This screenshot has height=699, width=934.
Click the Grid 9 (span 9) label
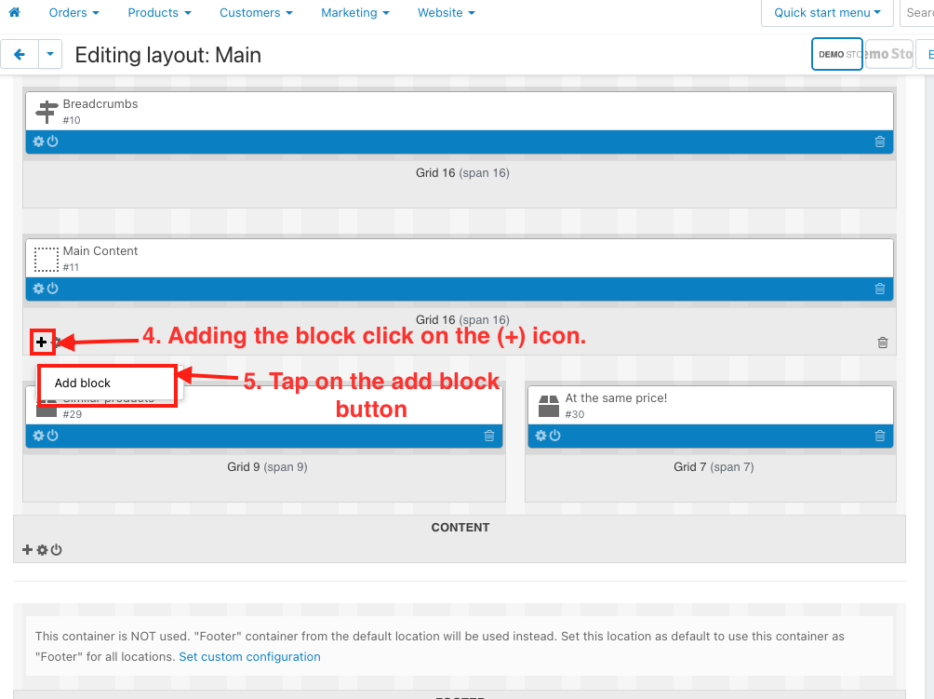[267, 466]
